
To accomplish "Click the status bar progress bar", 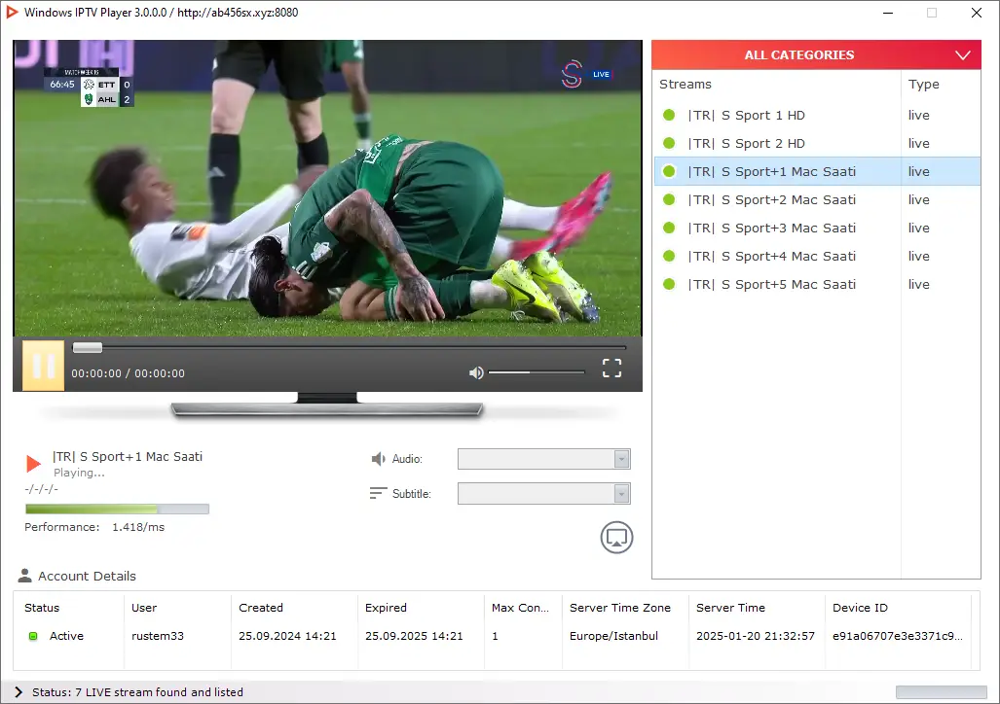I will [941, 692].
